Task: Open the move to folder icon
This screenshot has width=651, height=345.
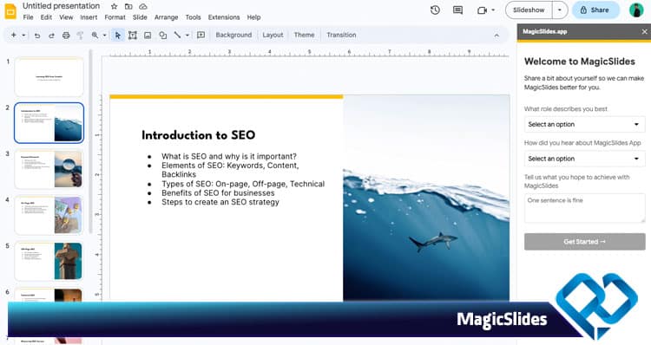Action: [128, 6]
